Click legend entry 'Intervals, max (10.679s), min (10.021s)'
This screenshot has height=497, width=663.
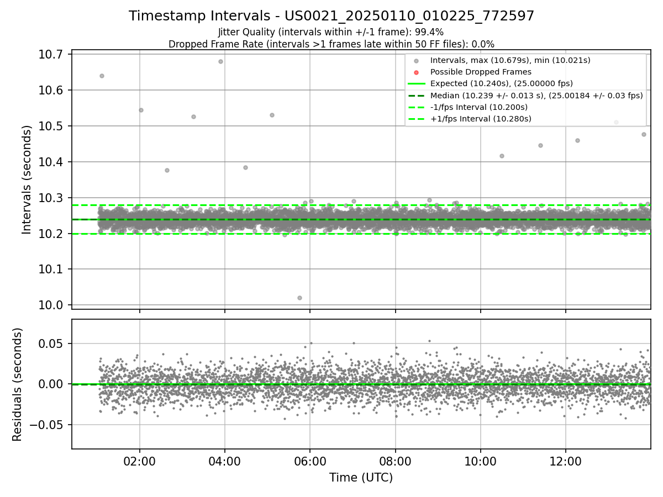coord(510,60)
